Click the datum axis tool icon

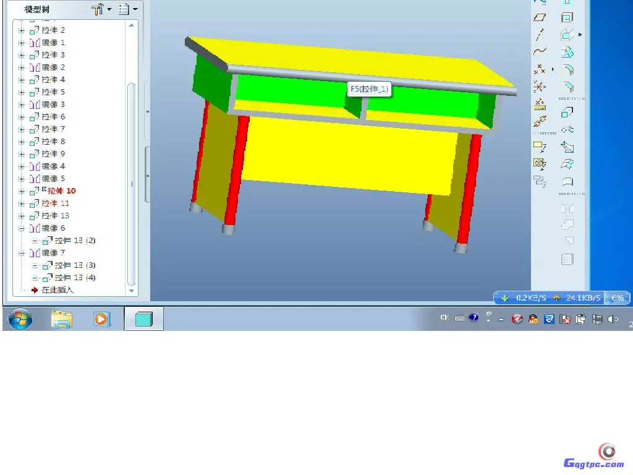point(540,35)
